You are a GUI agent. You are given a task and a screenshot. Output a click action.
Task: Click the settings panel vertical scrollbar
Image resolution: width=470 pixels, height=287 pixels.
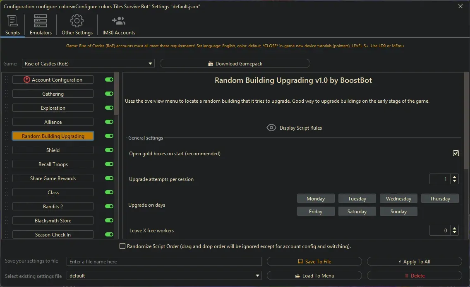pyautogui.click(x=466, y=121)
